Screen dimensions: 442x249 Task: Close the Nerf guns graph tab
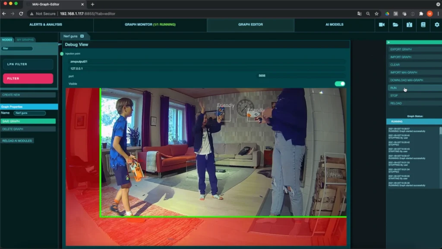pyautogui.click(x=82, y=36)
